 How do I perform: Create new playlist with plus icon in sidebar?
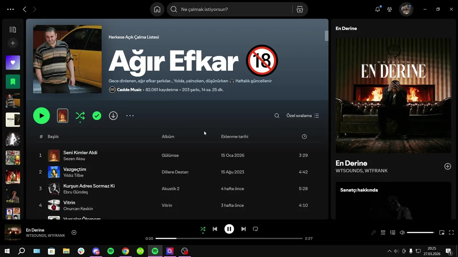point(13,43)
